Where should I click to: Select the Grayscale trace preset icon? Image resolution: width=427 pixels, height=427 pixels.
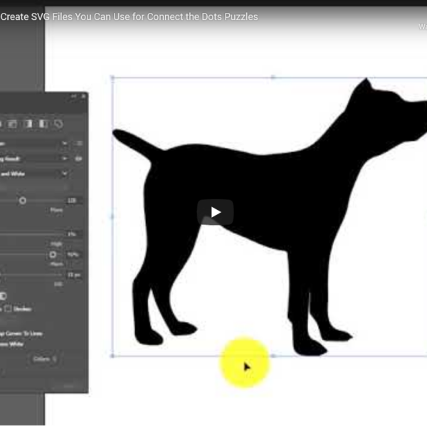pyautogui.click(x=28, y=124)
